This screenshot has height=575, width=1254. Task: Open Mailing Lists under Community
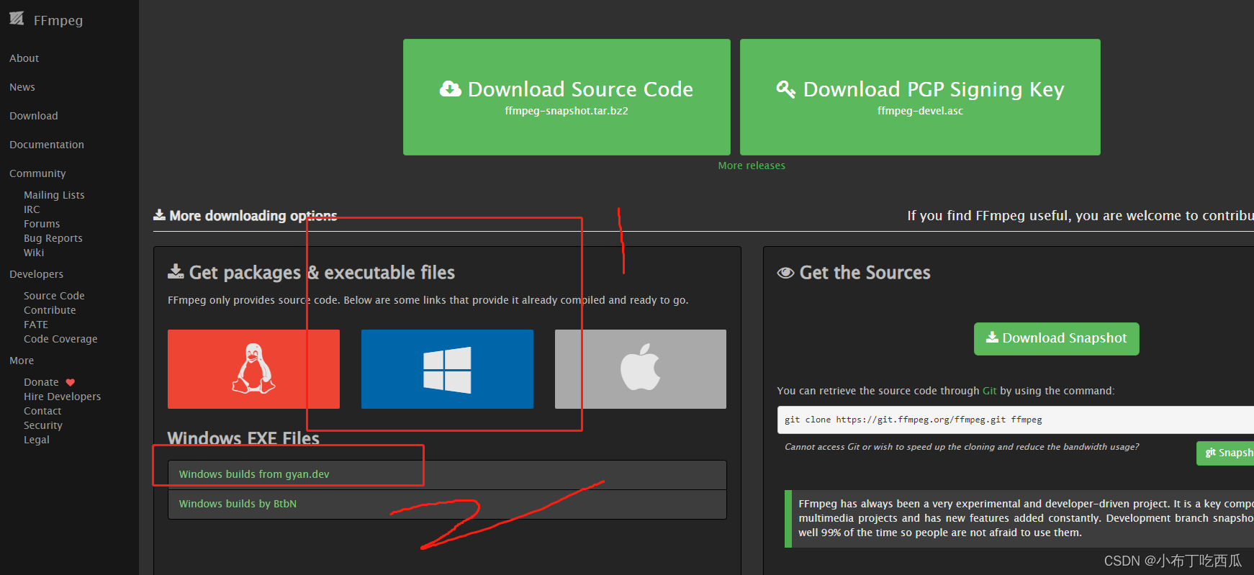pos(54,195)
